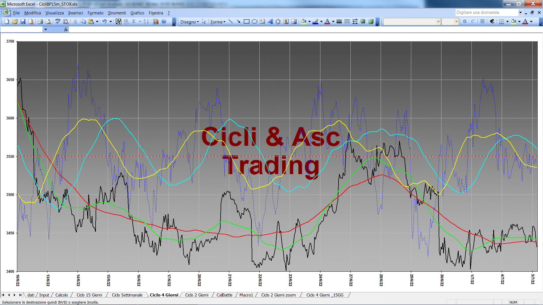Image resolution: width=543 pixels, height=305 pixels.
Task: Choose Arrow Style icon
Action: (355, 21)
